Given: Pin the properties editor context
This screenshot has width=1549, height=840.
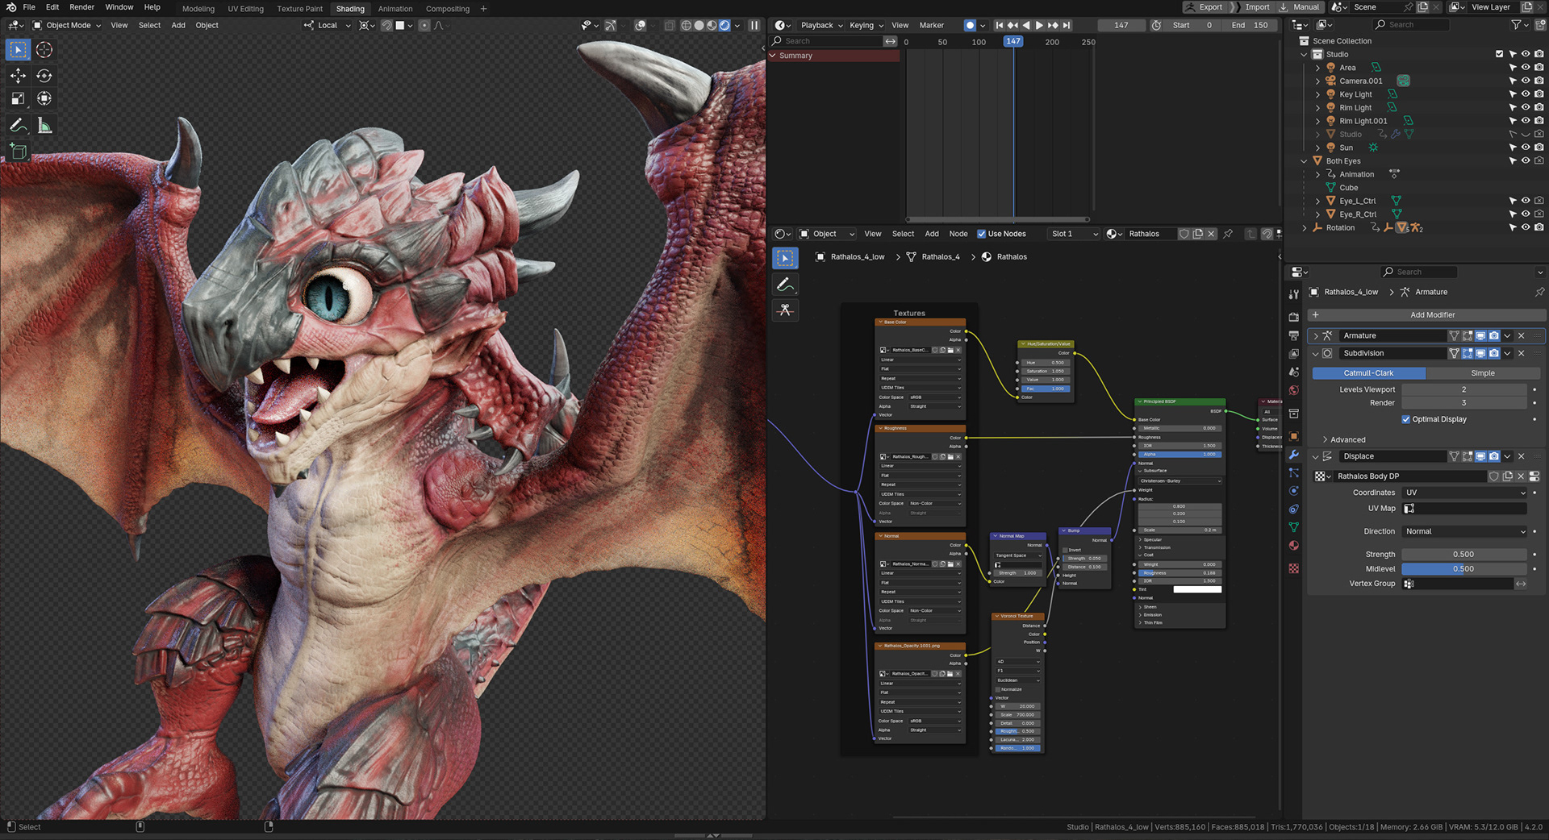Looking at the screenshot, I should [x=1539, y=292].
